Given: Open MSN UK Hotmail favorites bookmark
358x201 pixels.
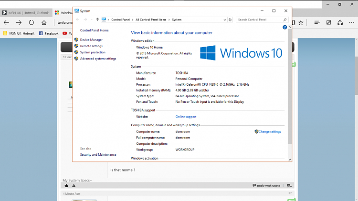Looking at the screenshot, I should [19, 33].
